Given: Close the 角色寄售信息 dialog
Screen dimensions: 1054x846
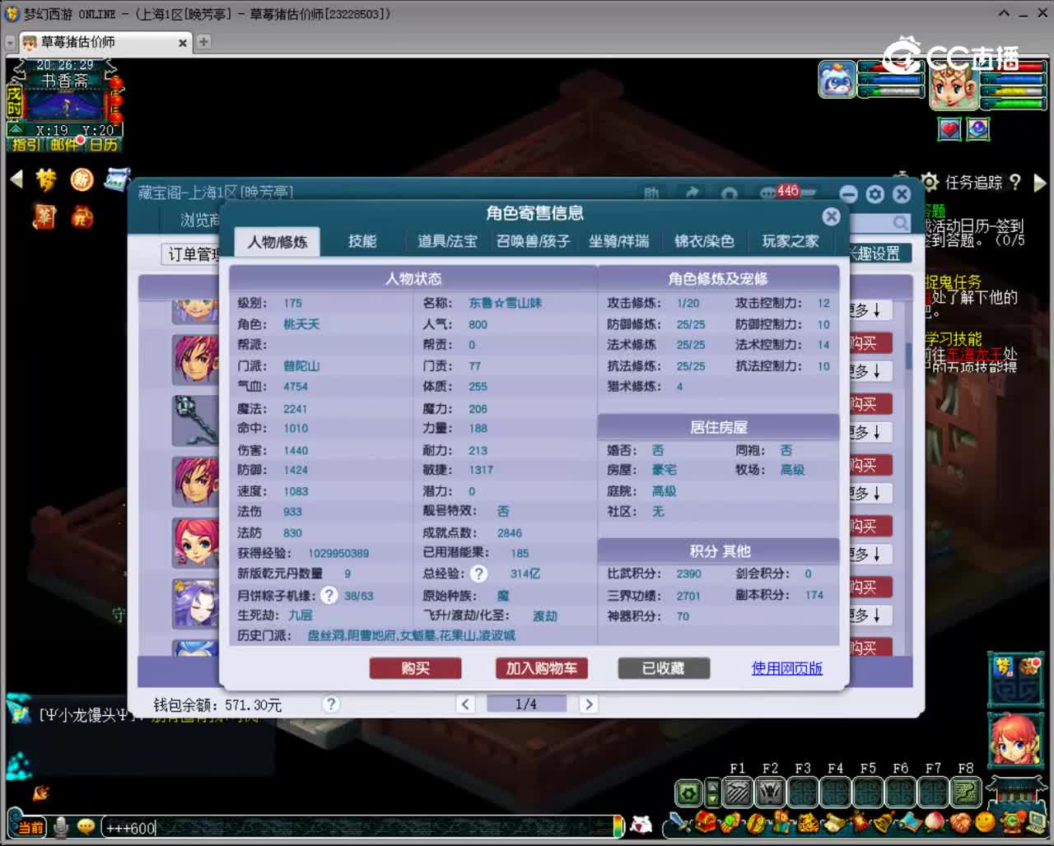Looking at the screenshot, I should (832, 216).
